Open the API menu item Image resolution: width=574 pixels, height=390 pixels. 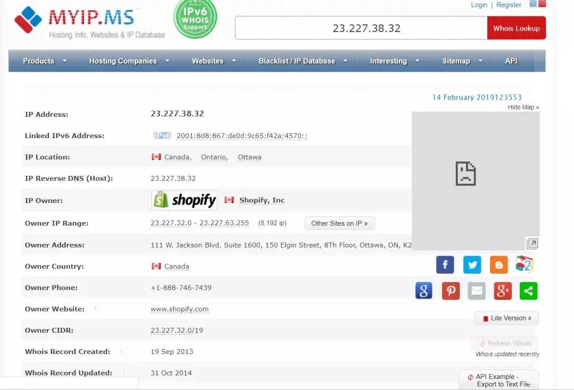pyautogui.click(x=511, y=61)
